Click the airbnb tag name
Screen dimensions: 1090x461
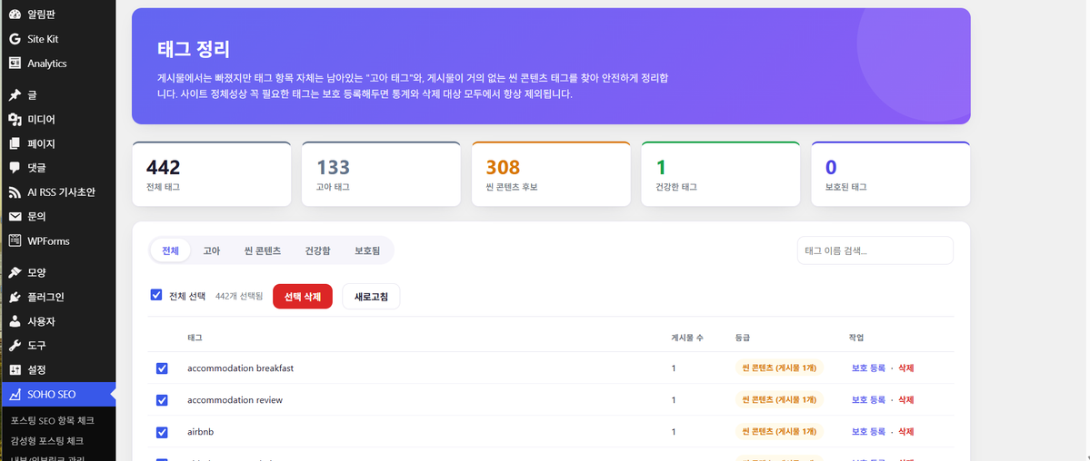200,432
